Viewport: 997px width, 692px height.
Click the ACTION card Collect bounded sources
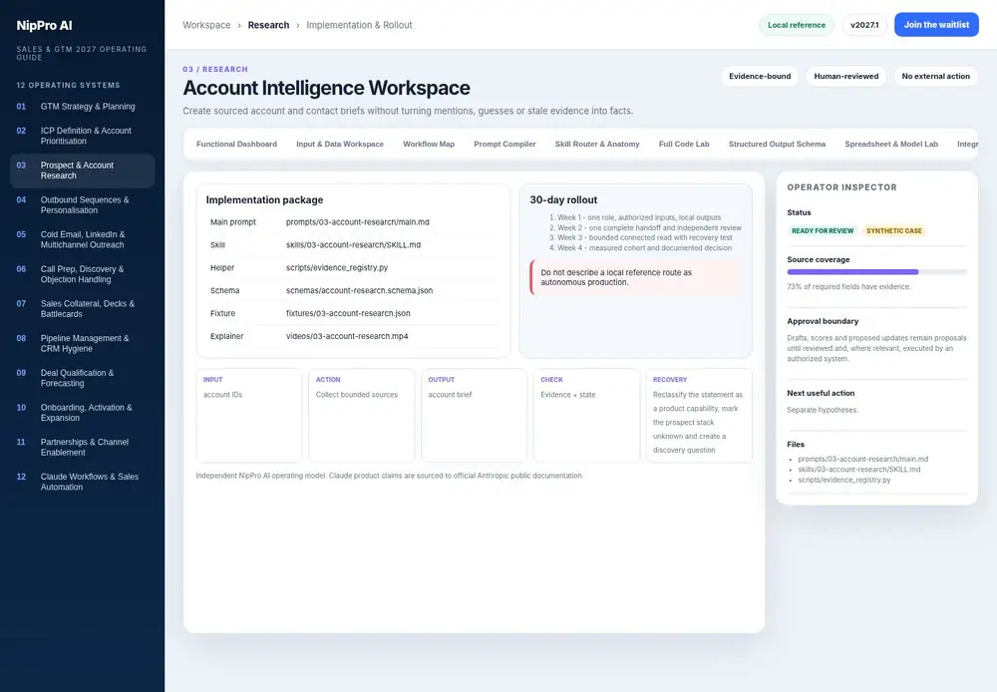pos(361,415)
